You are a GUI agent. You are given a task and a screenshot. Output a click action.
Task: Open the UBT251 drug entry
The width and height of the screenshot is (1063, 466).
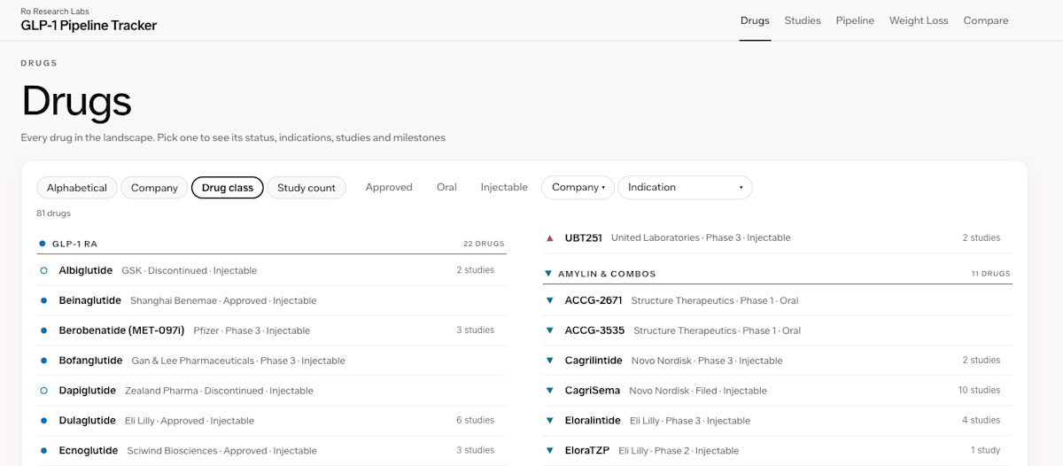tap(778, 237)
